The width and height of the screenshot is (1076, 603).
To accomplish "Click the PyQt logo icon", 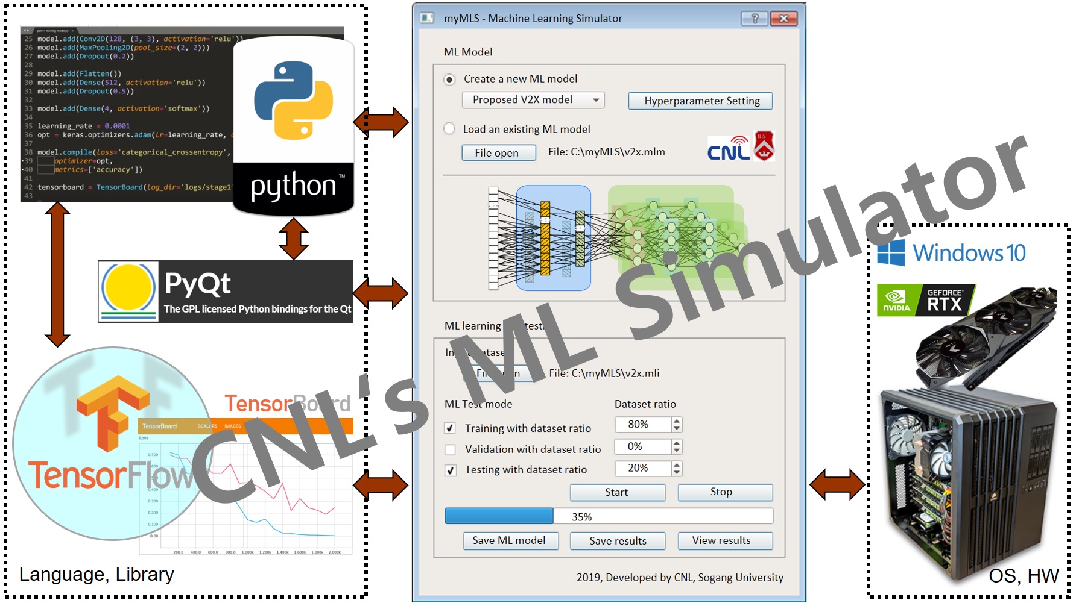I will tap(128, 292).
